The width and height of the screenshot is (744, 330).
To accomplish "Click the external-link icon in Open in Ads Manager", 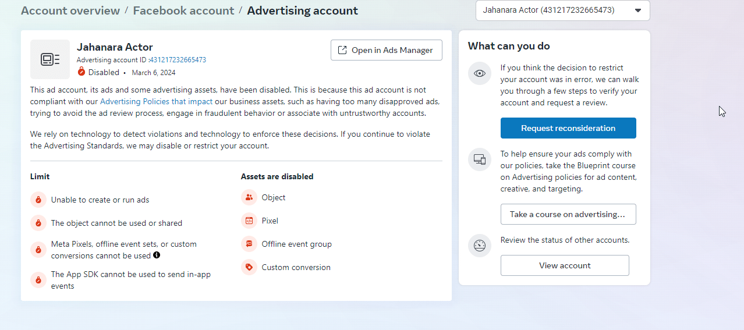I will (x=343, y=50).
